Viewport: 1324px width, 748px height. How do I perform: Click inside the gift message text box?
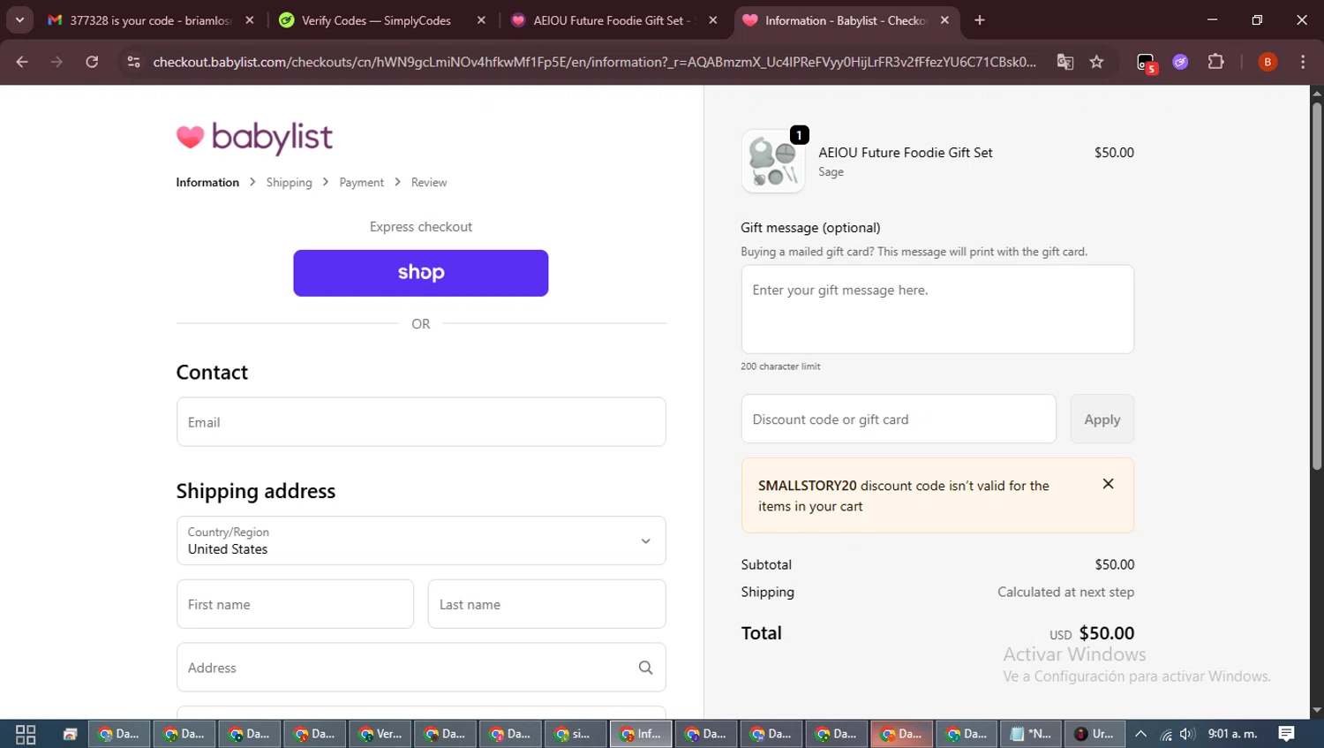[x=937, y=310]
